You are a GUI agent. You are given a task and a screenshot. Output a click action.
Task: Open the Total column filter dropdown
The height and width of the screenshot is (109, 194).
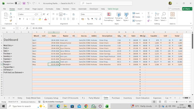[x=181, y=36]
